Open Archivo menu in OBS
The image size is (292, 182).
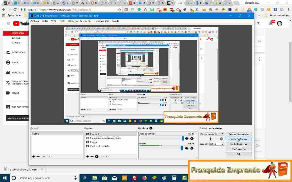34,21
